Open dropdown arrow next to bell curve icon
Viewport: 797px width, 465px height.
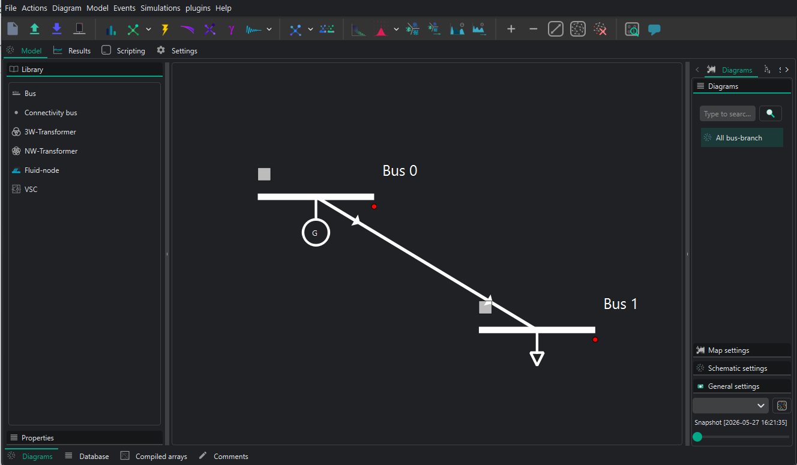point(397,29)
